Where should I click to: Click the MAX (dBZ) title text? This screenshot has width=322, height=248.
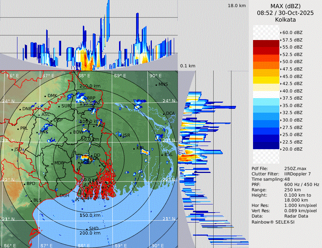pyautogui.click(x=285, y=6)
